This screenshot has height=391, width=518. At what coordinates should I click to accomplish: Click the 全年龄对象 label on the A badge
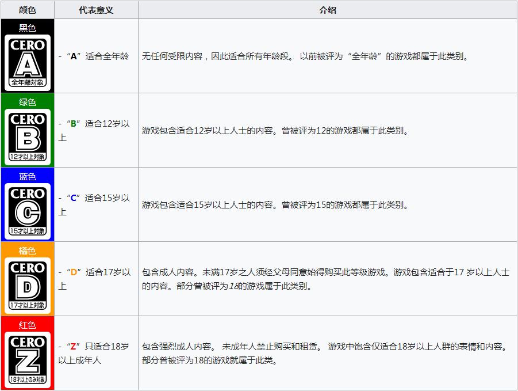(27, 82)
